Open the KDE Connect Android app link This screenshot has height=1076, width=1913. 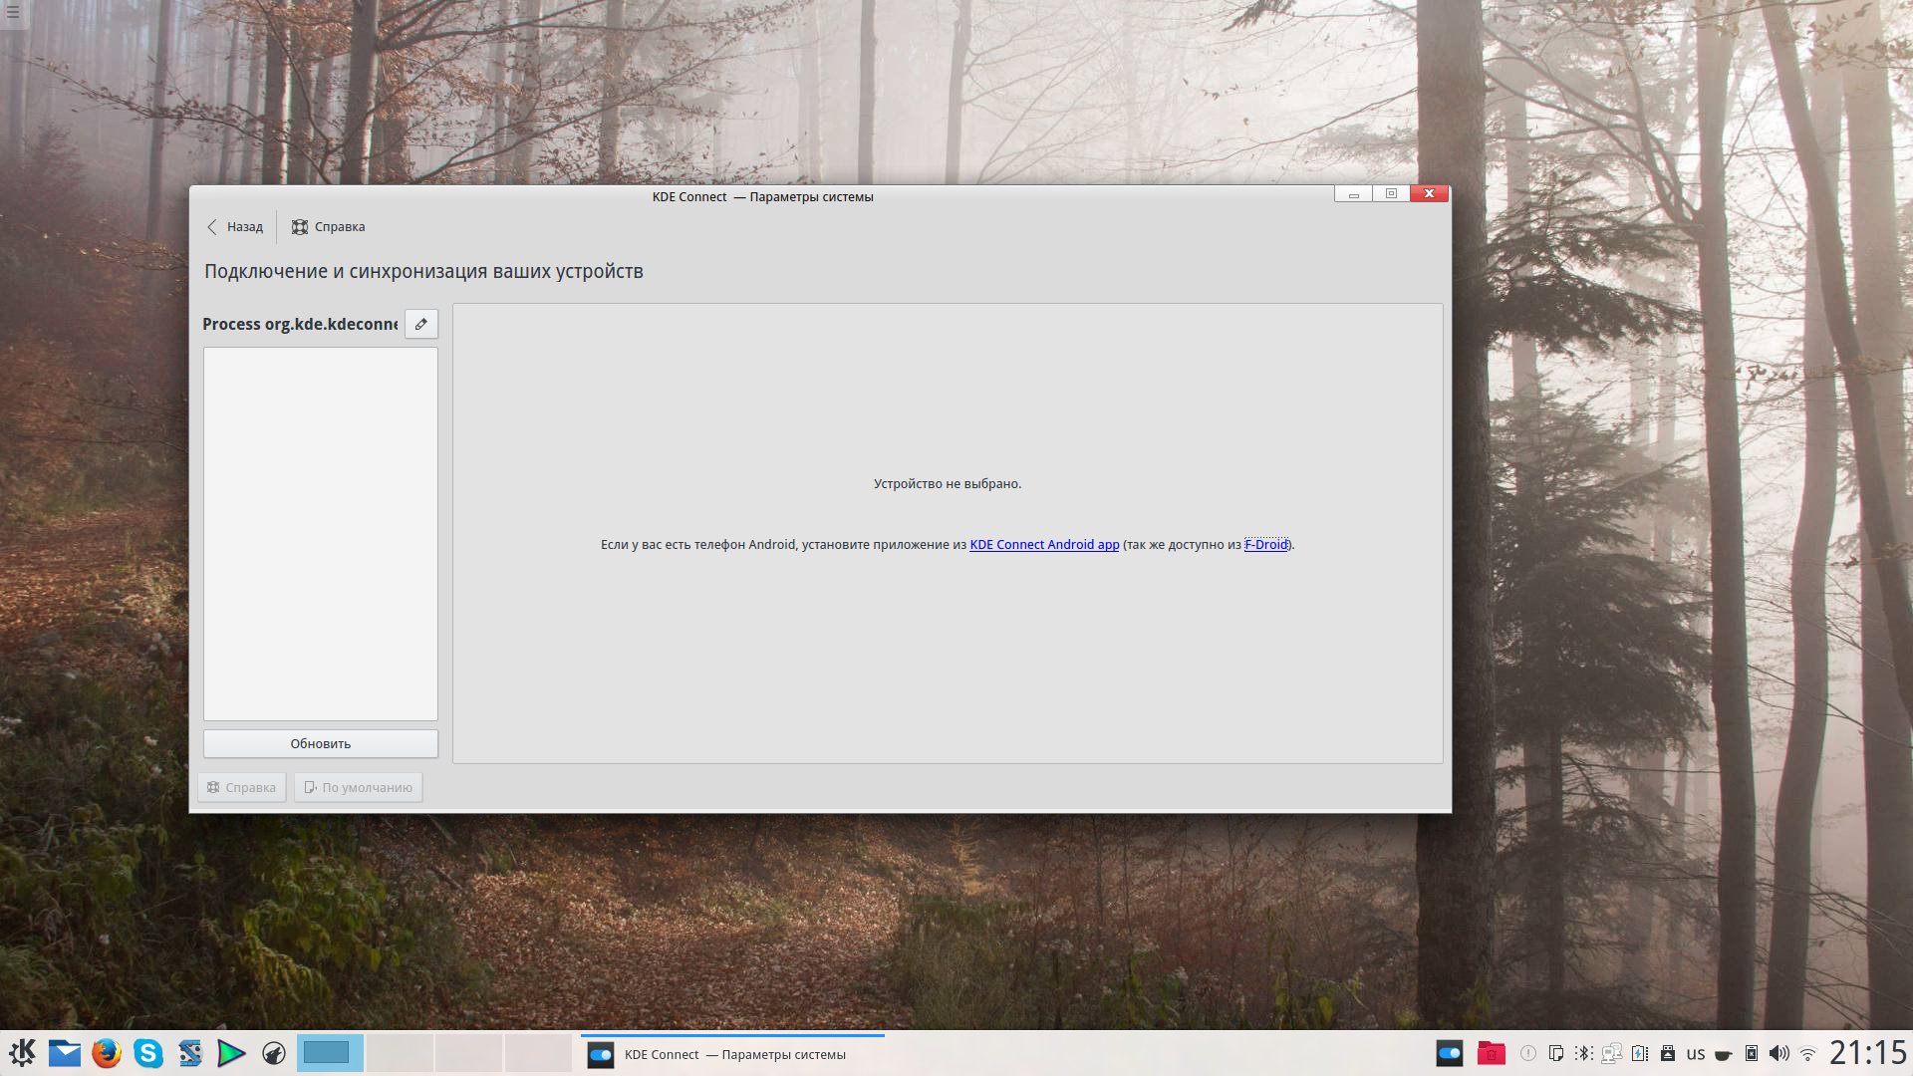[x=1043, y=545]
